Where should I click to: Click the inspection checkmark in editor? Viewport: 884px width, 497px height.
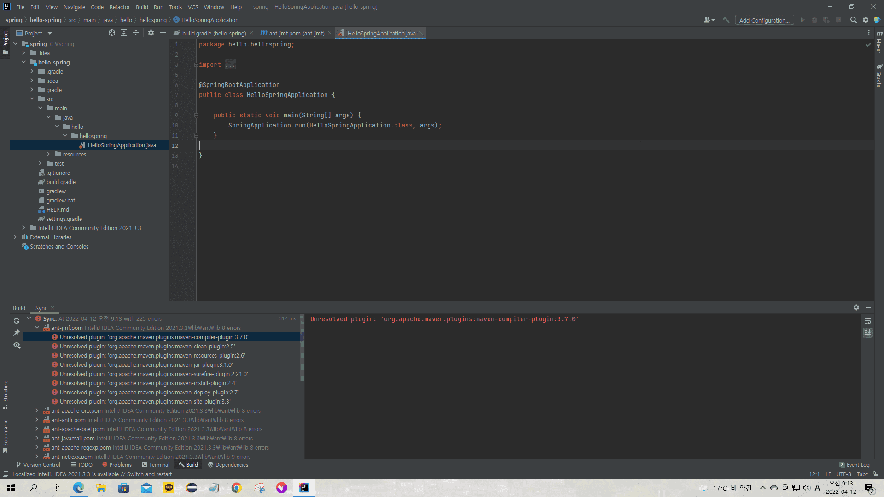tap(868, 45)
